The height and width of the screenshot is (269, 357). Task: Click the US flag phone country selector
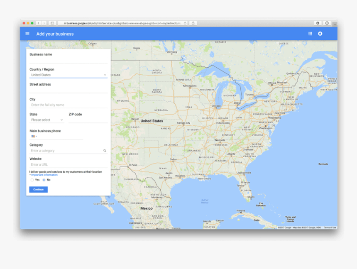[x=34, y=136]
